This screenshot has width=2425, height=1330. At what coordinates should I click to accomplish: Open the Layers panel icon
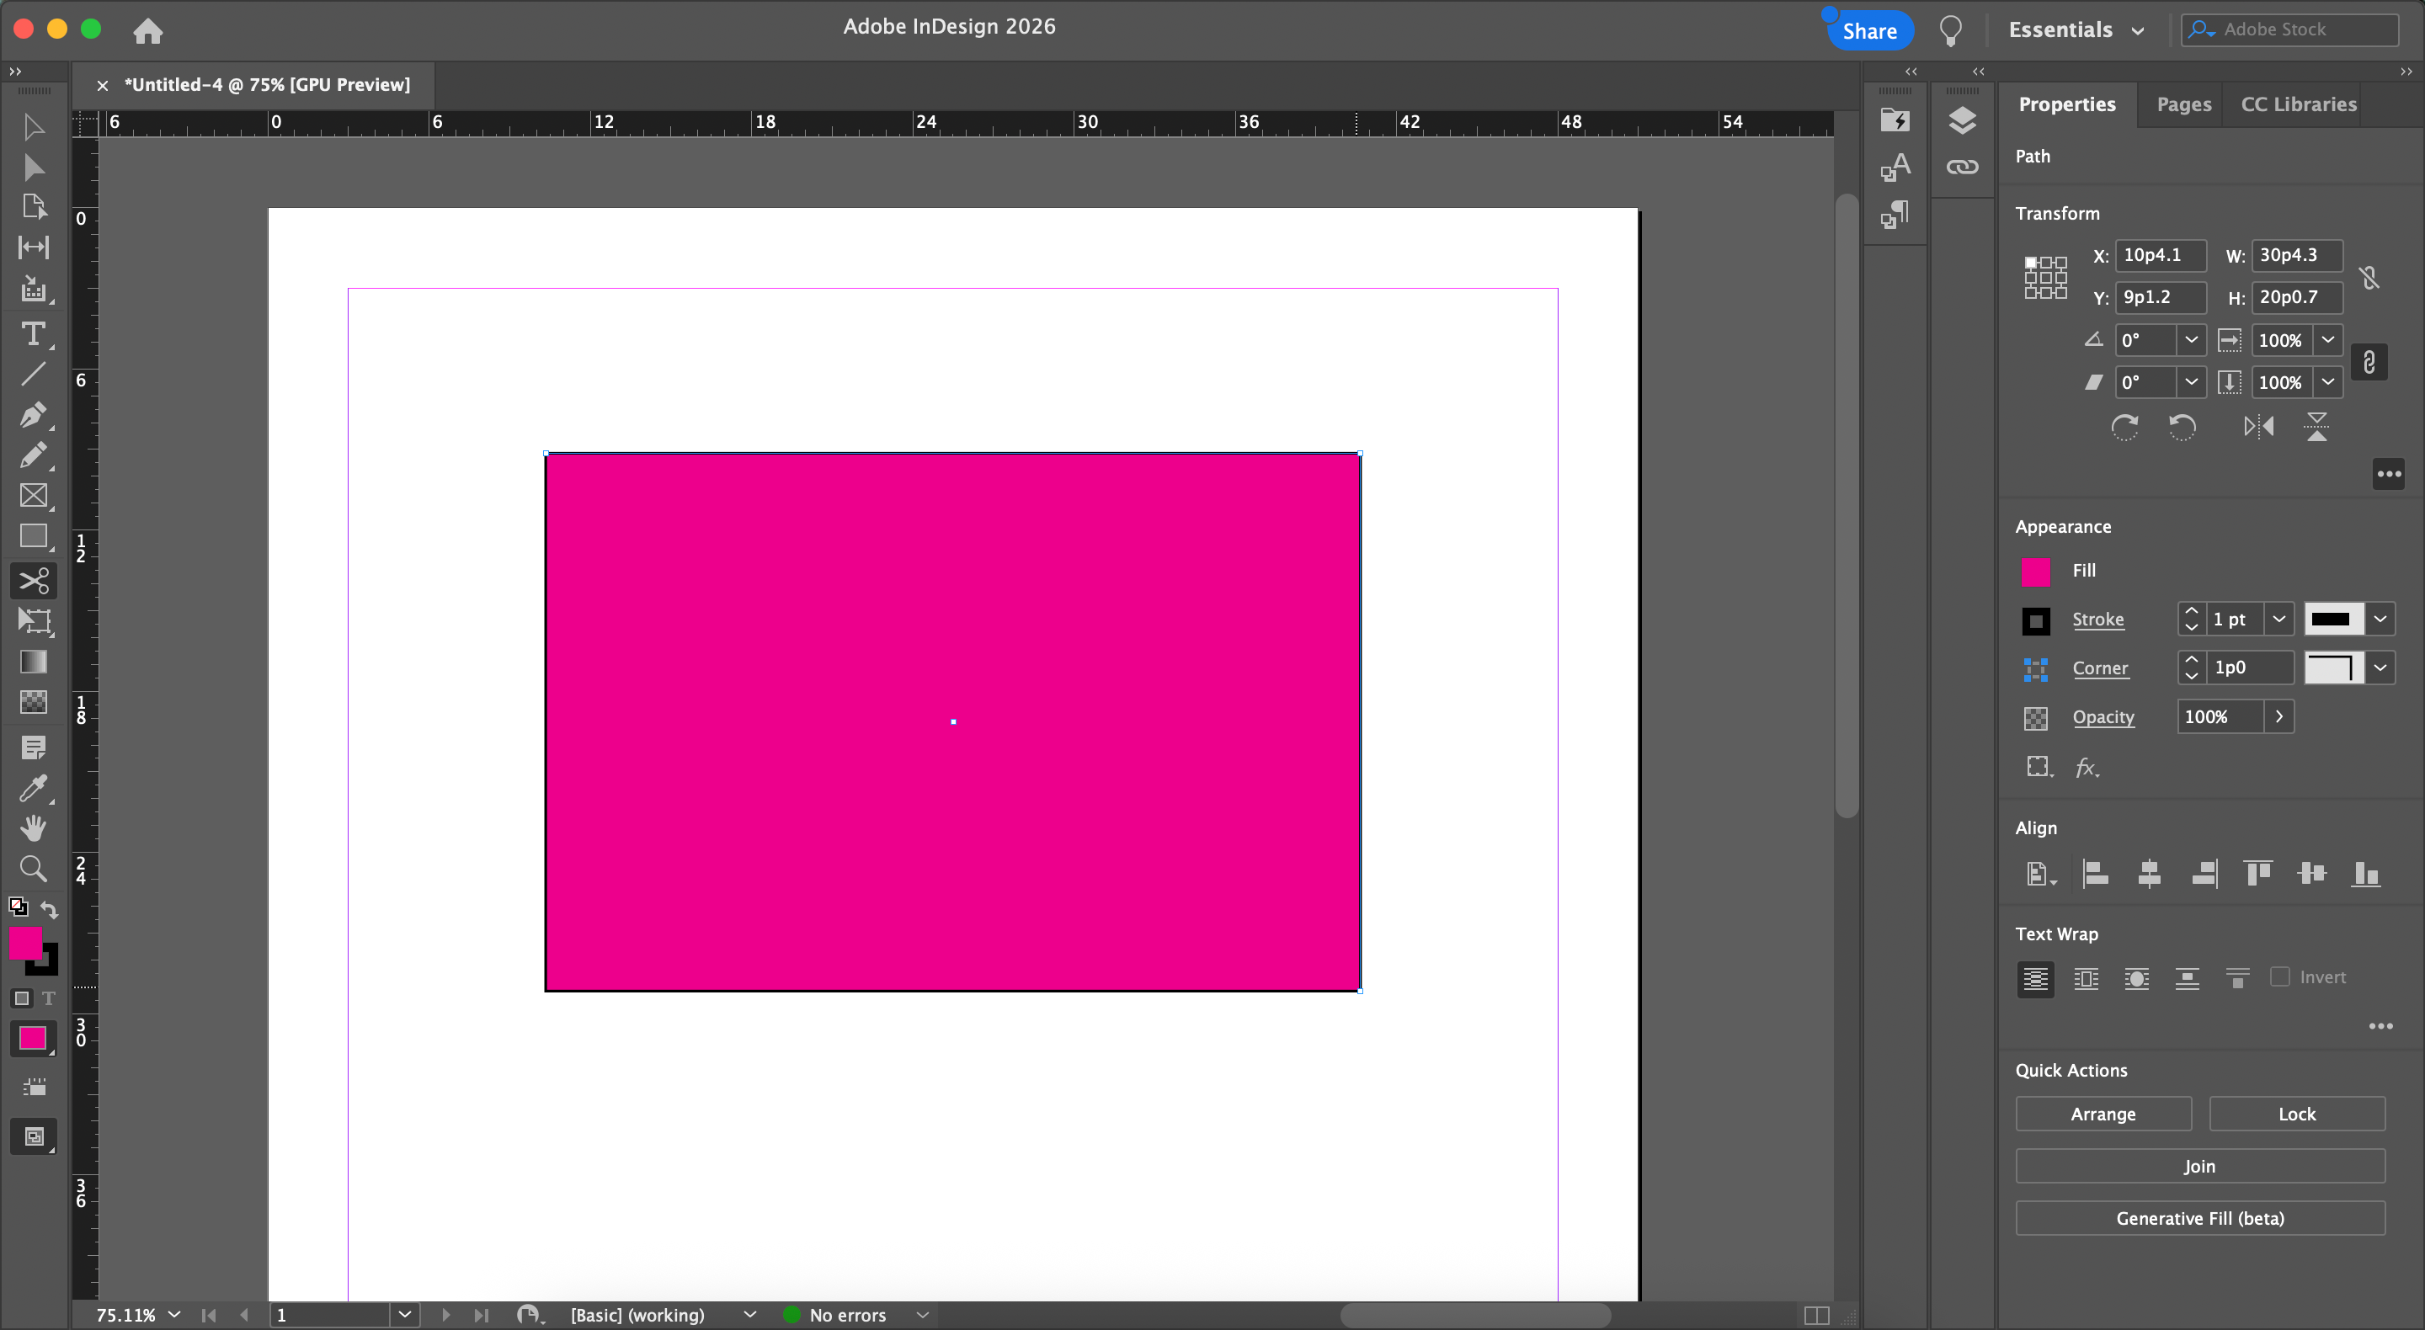point(1962,120)
